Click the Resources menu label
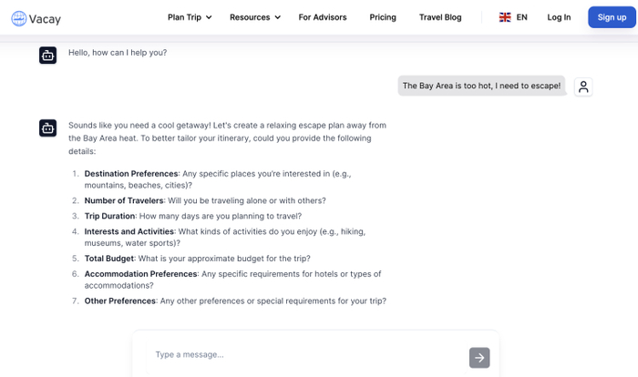Screen dimensions: 638x377 pos(250,17)
